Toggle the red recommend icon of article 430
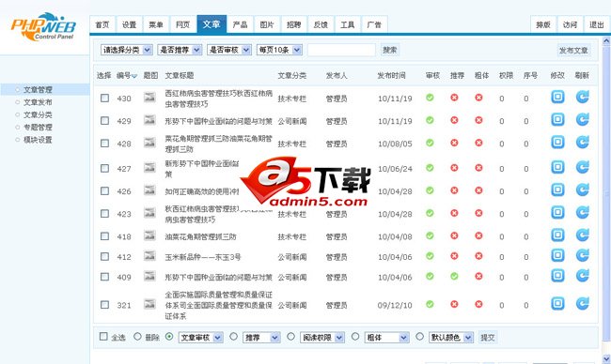This screenshot has width=611, height=364. (454, 98)
